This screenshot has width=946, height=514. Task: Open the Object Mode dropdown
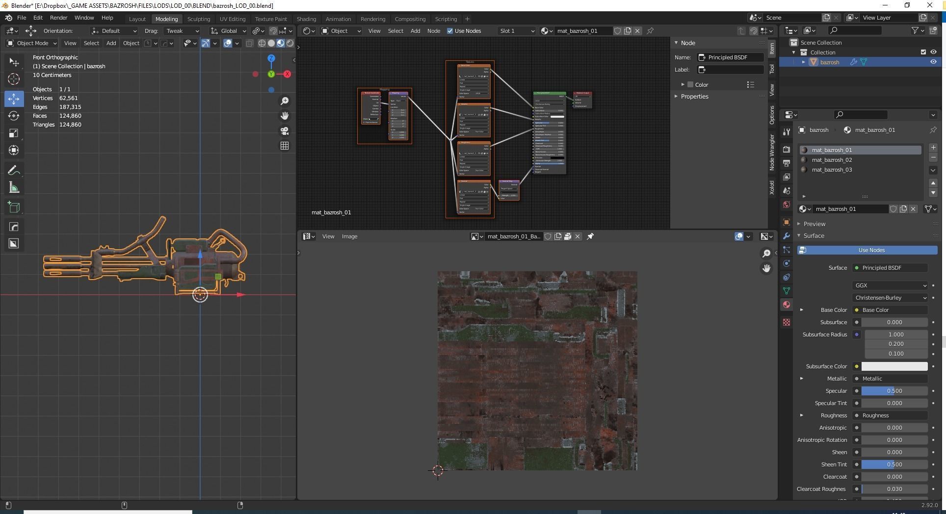(x=32, y=43)
